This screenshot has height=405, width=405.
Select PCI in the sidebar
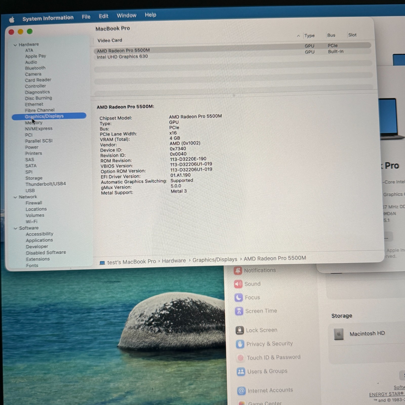click(29, 135)
